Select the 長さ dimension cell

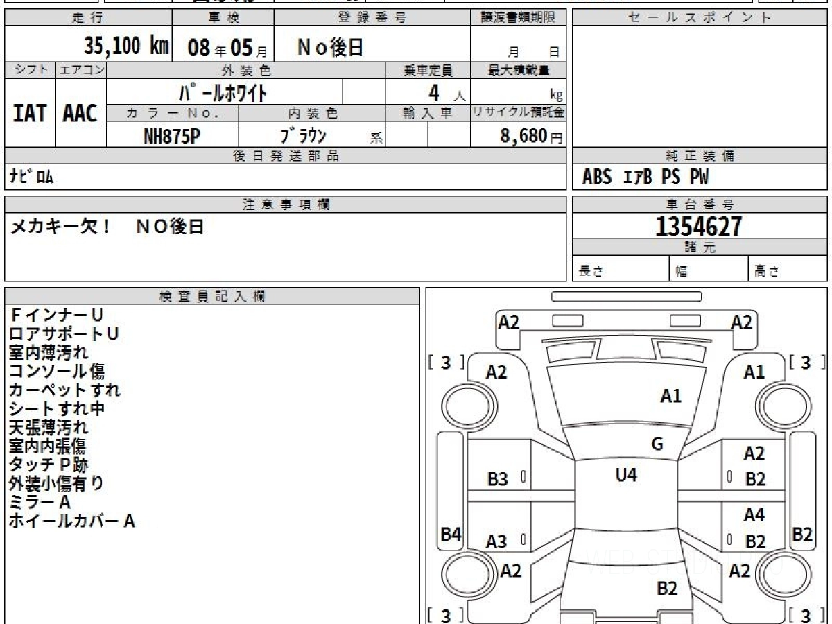coord(621,269)
